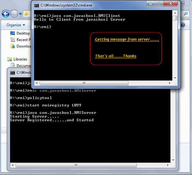Image resolution: width=192 pixels, height=175 pixels.
Task: Maximize the front cmd.exe window
Action: (159, 4)
